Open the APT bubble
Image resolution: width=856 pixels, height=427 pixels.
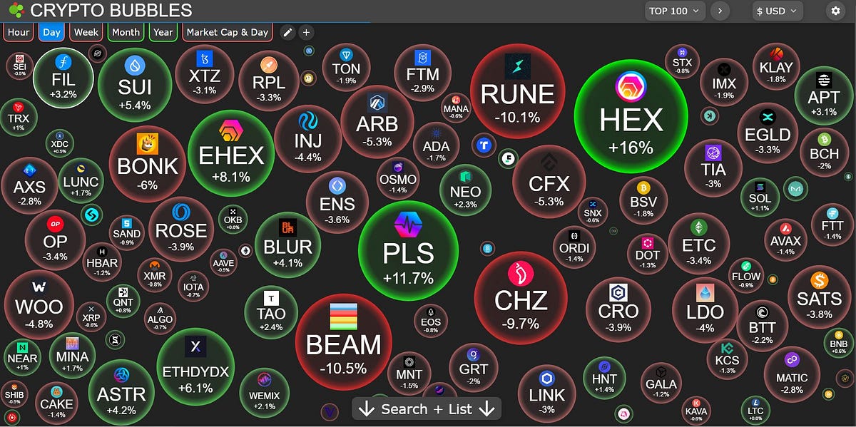coord(824,95)
